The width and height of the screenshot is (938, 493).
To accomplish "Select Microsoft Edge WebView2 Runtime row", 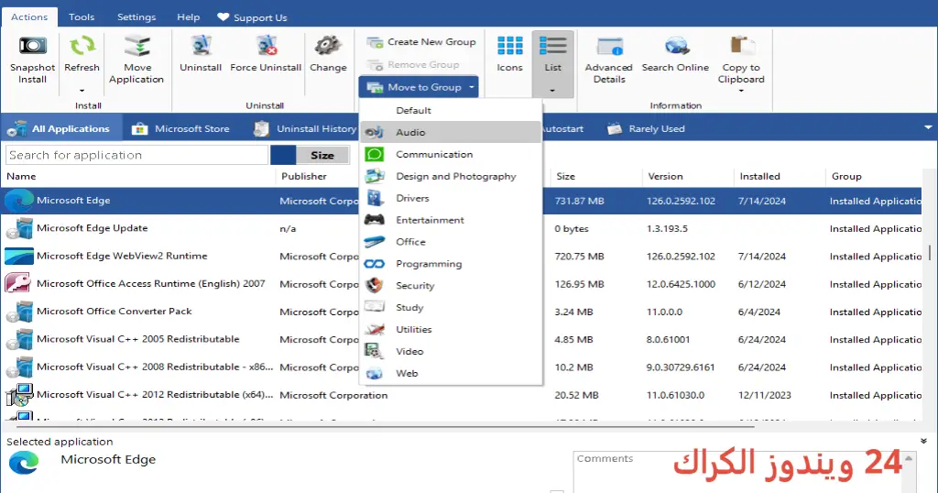I will [461, 256].
